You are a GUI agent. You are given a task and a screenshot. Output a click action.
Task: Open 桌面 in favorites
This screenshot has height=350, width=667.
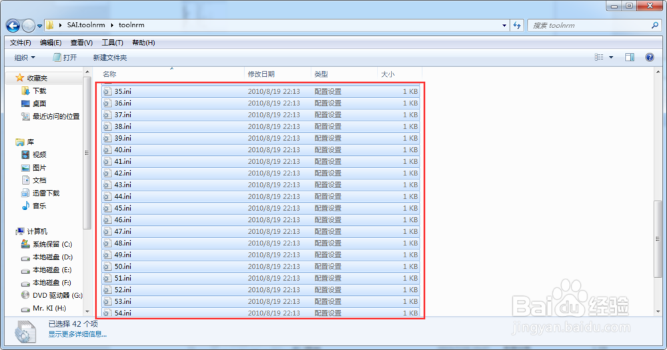39,104
